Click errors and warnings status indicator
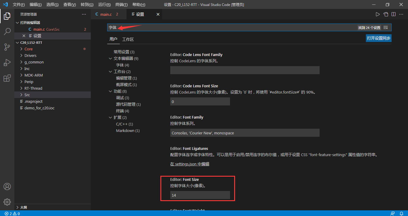The height and width of the screenshot is (216, 408). click(12, 214)
